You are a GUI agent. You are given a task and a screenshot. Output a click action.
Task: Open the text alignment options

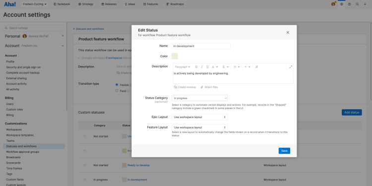pos(226,67)
